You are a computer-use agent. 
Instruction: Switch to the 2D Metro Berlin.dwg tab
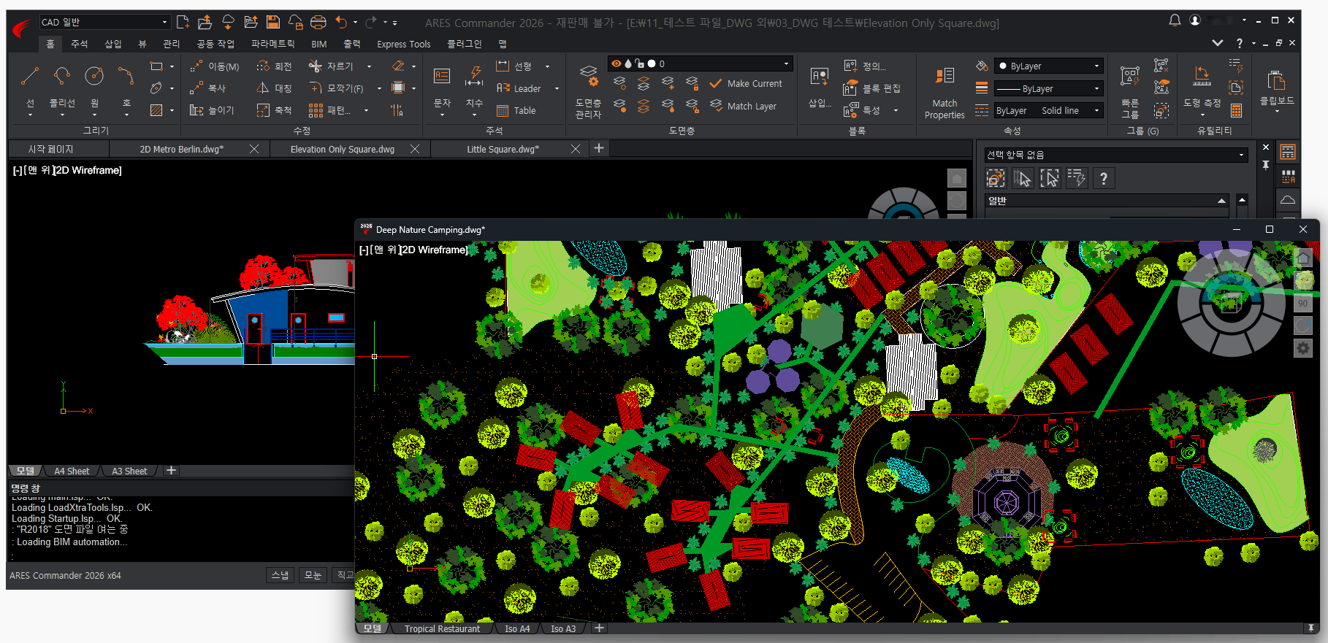coord(182,149)
